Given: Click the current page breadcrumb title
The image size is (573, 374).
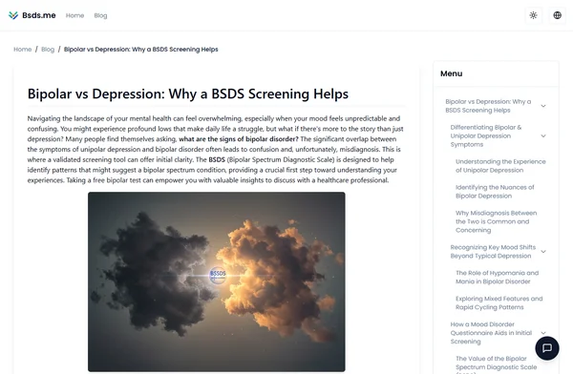Looking at the screenshot, I should (141, 50).
